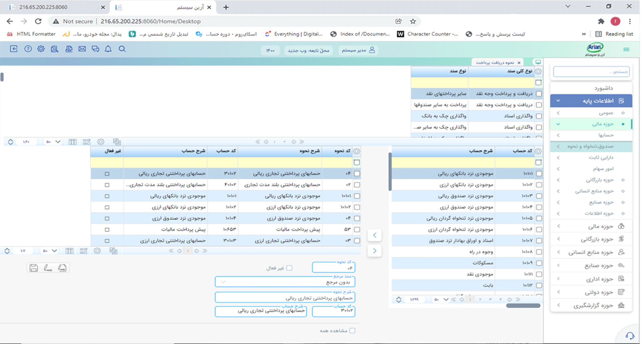Viewport: 641px width, 344px height.
Task: Save the record with the disk icon
Action: coord(33,267)
